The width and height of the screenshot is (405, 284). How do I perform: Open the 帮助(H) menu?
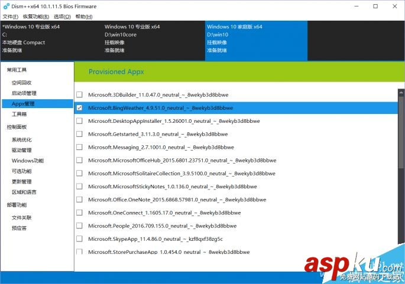[84, 17]
